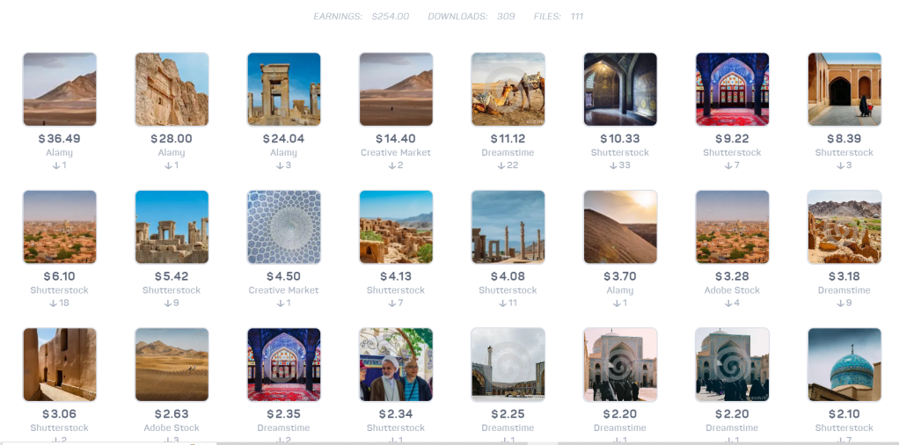Open the camels thumbnail priced $11.12
899x445 pixels.
[508, 90]
